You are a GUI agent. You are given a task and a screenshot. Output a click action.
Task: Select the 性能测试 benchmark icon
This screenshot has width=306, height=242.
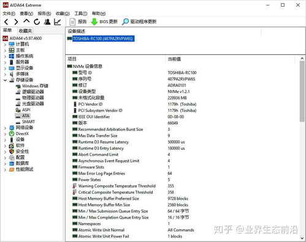coord(12,169)
